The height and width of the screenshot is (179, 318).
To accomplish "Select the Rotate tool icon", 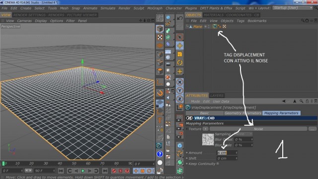I will tap(180, 63).
